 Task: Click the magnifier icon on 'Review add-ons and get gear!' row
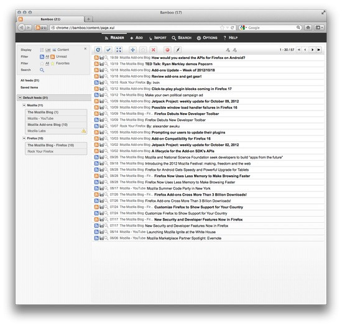click(106, 76)
